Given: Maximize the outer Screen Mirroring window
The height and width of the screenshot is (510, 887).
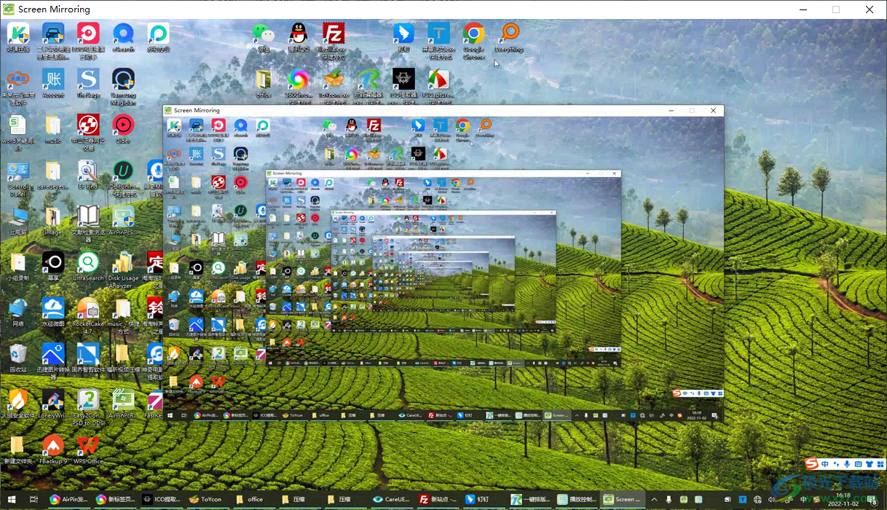Looking at the screenshot, I should pyautogui.click(x=836, y=9).
